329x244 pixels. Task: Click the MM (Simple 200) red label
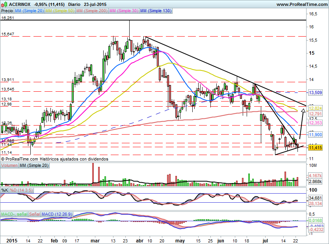(92, 11)
